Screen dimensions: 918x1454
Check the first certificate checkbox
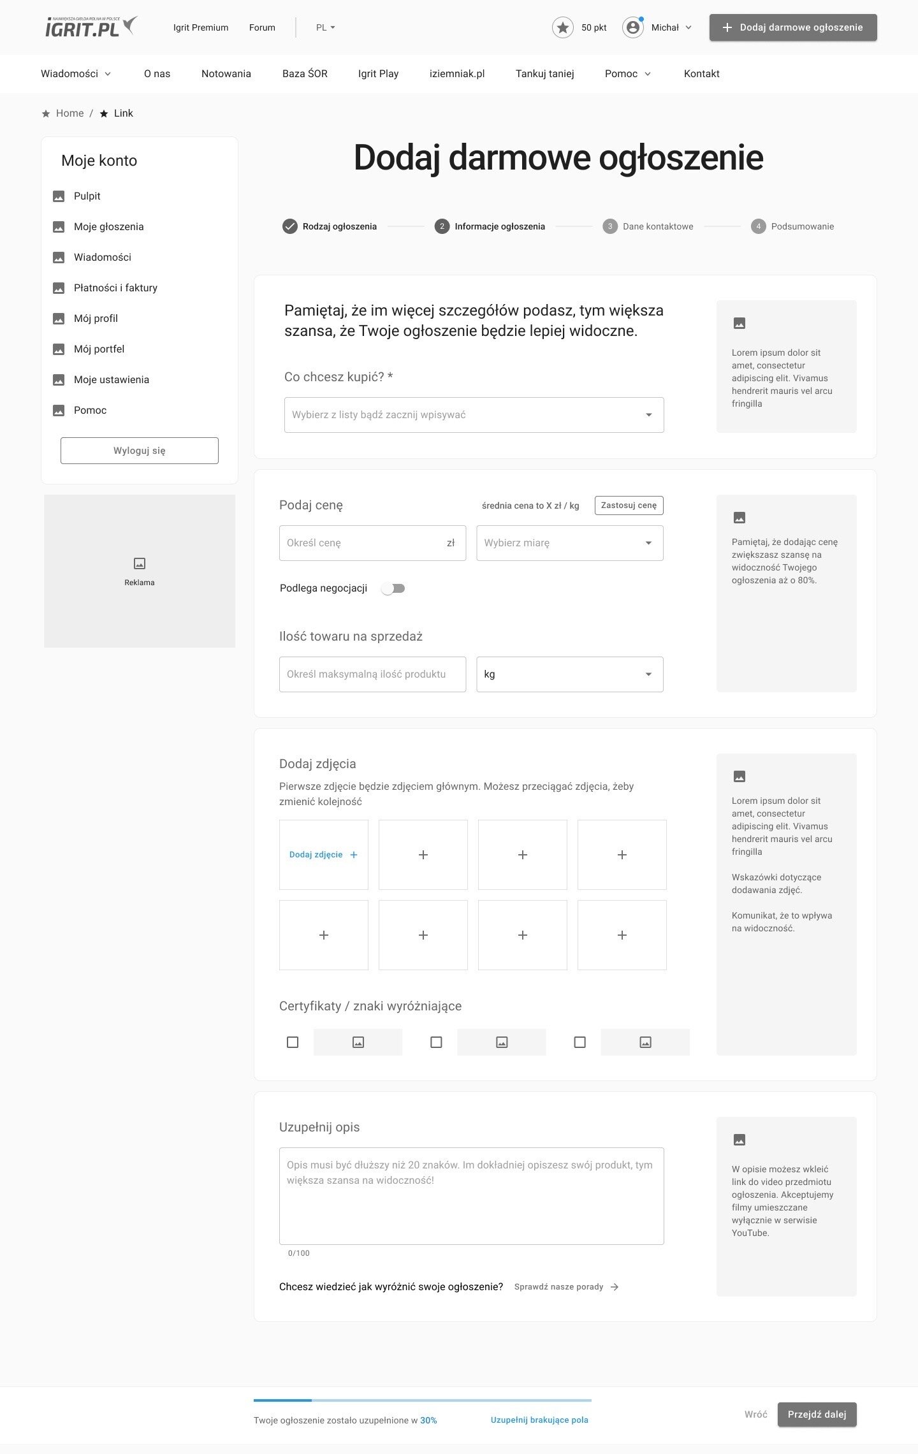point(293,1042)
